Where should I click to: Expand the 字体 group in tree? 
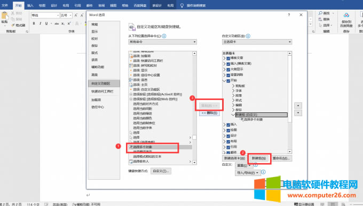233,91
